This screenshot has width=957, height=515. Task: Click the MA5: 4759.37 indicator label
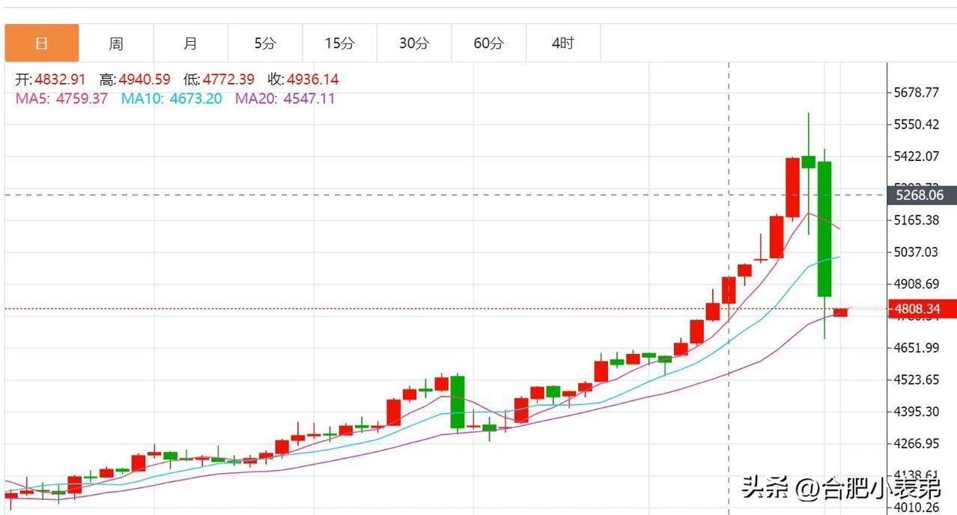pyautogui.click(x=61, y=99)
